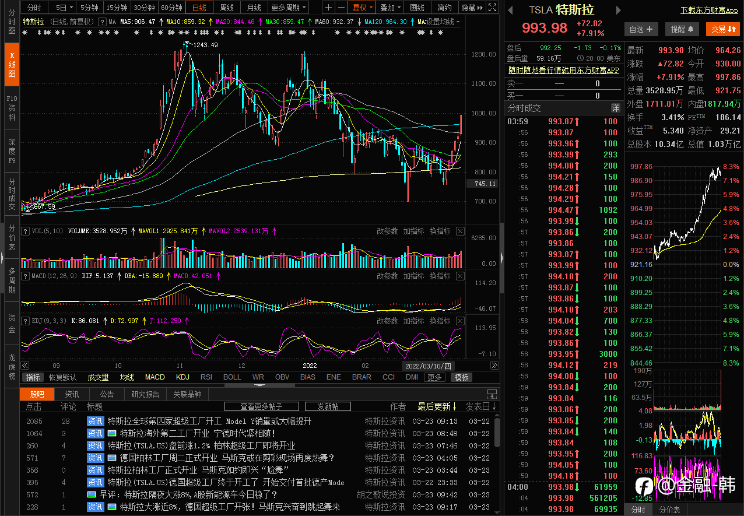Switch chart to 60分钟 period

(171, 8)
